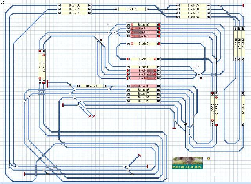Click the red signal at bottom of Block 13
Viewport: 251px width, 184px height.
[x=216, y=124]
